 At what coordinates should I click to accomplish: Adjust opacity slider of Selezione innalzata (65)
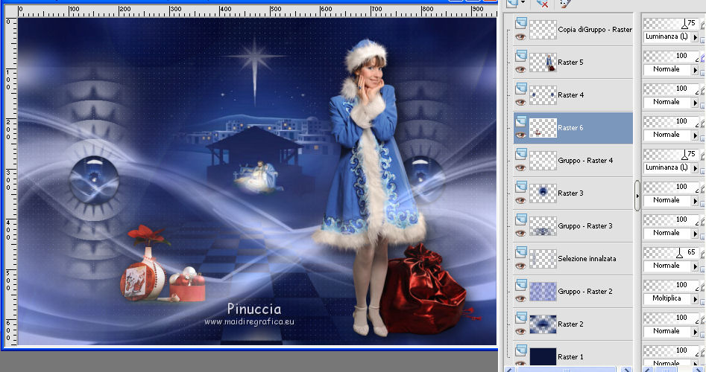click(670, 252)
